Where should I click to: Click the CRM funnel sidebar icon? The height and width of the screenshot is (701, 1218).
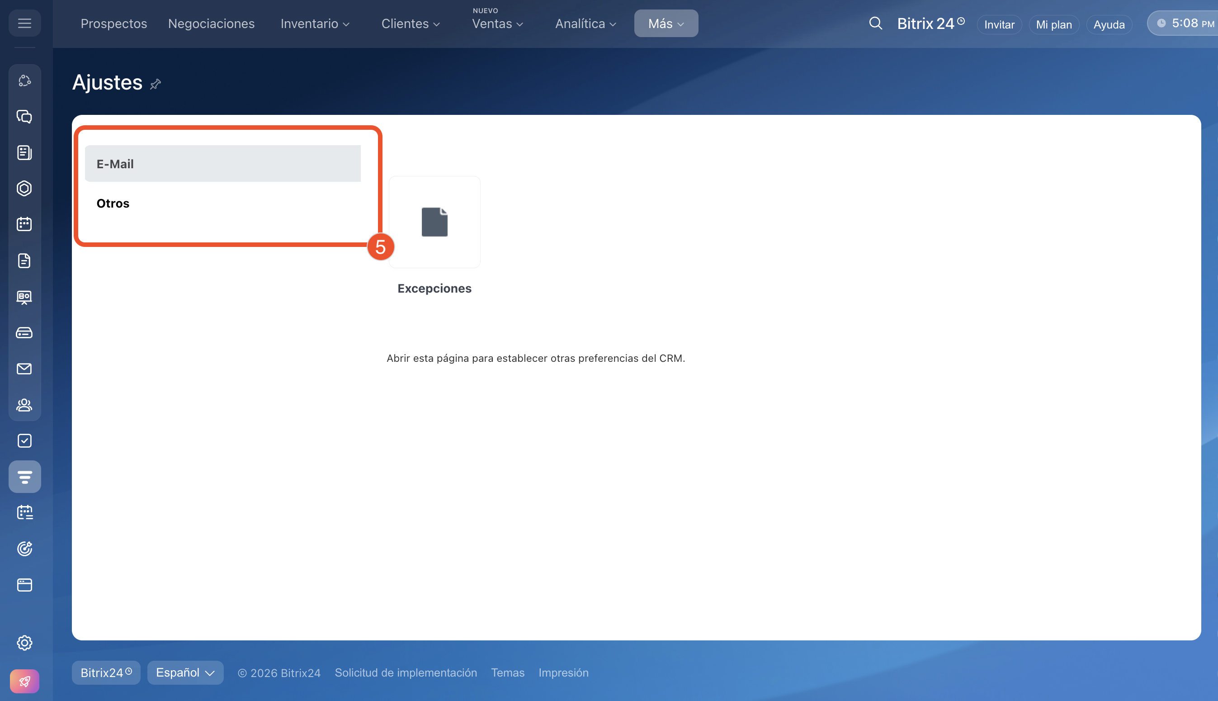pyautogui.click(x=24, y=477)
